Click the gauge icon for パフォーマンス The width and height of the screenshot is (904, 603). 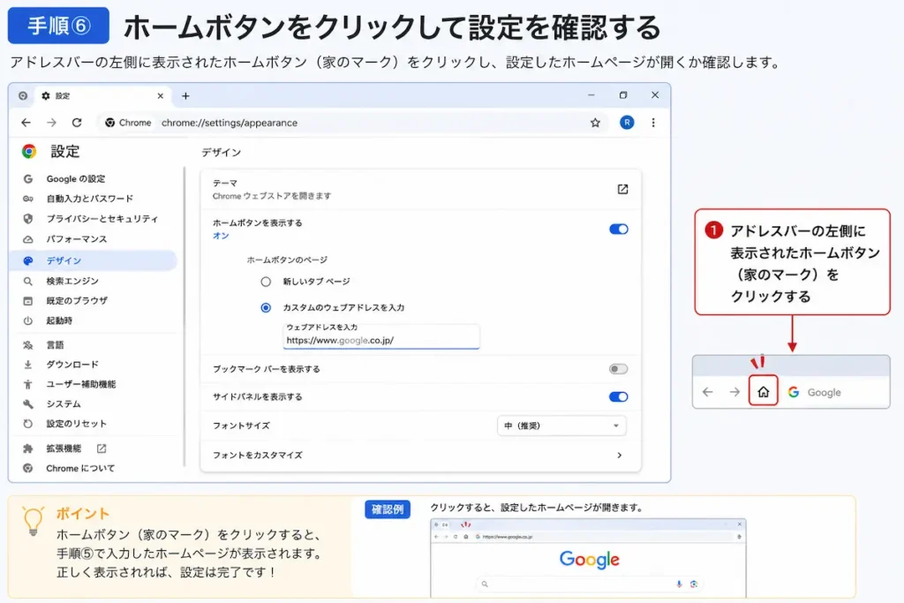27,239
